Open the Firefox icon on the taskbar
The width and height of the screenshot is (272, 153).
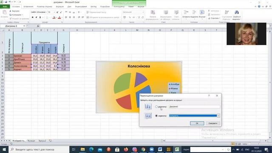(x=126, y=149)
